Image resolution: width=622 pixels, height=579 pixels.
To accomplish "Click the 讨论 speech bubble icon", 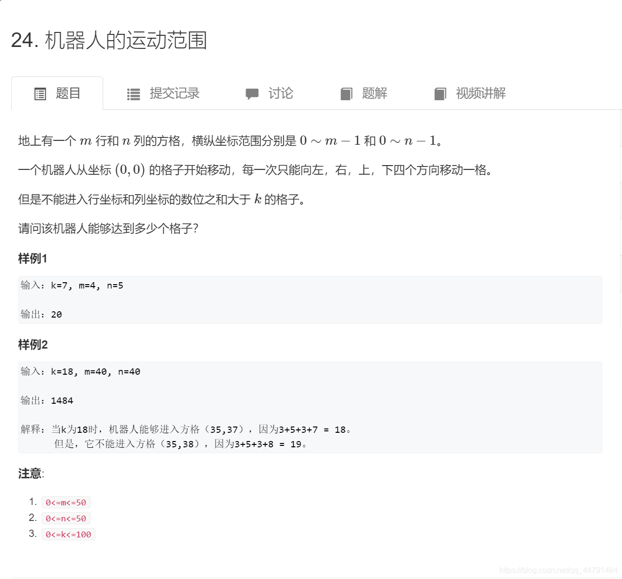I will point(252,94).
